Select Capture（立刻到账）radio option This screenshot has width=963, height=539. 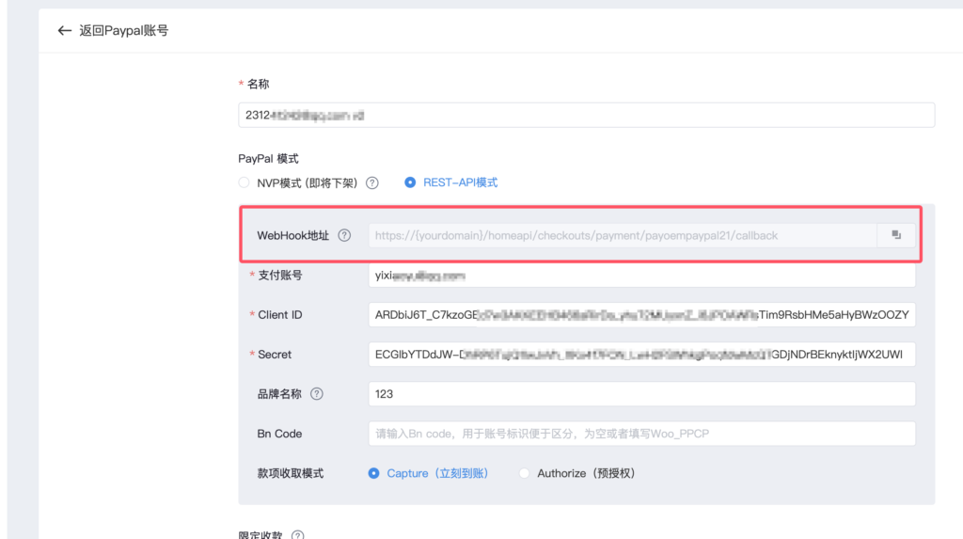point(374,473)
